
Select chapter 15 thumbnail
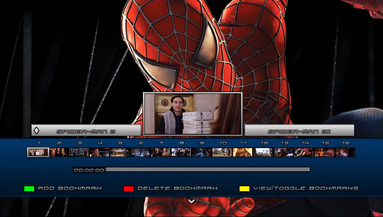[x=324, y=152]
